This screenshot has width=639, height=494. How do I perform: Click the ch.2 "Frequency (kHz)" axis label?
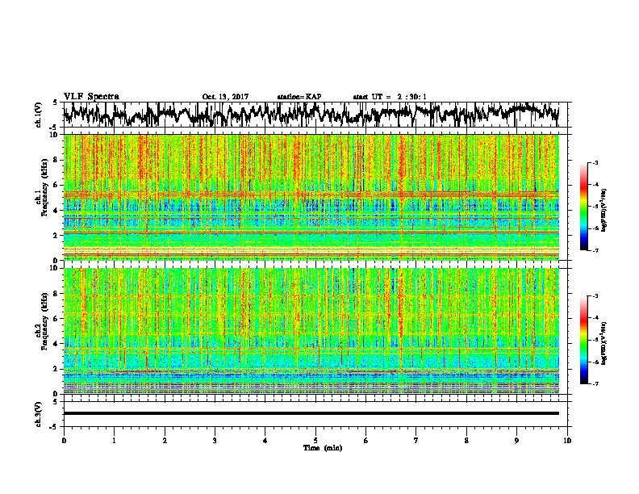pyautogui.click(x=44, y=321)
